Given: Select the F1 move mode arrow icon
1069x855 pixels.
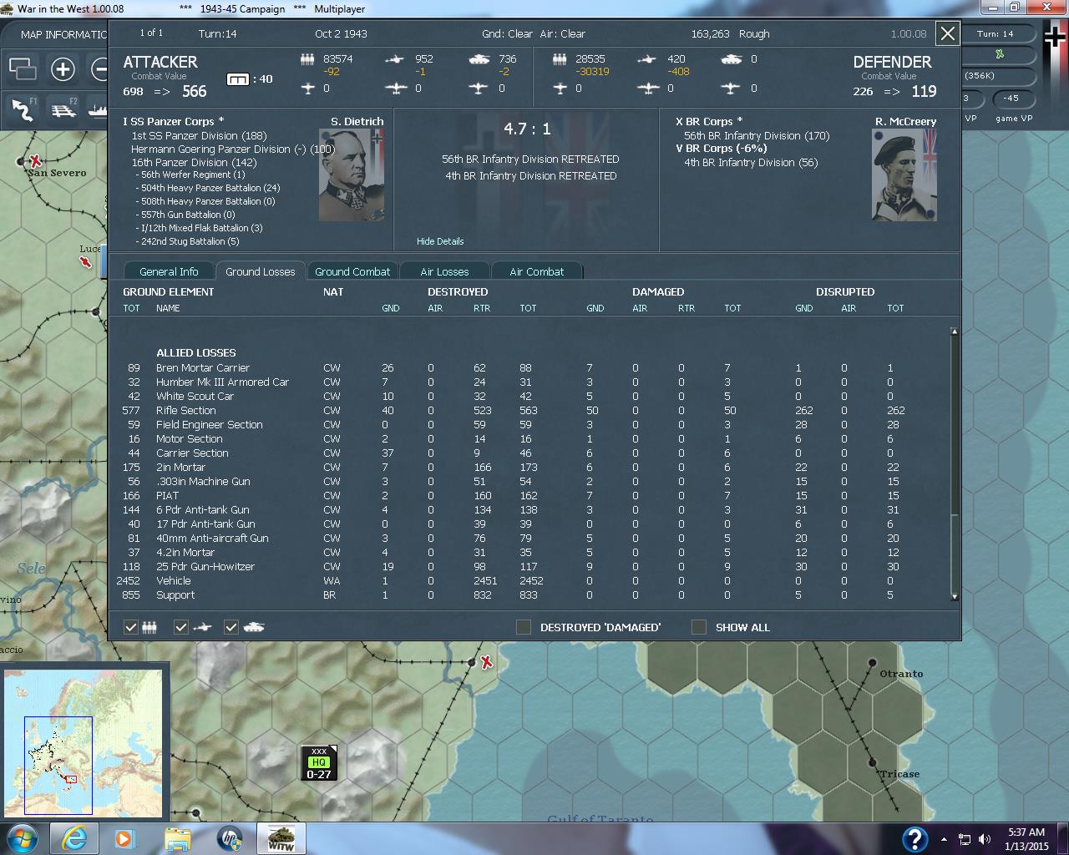Looking at the screenshot, I should [23, 109].
